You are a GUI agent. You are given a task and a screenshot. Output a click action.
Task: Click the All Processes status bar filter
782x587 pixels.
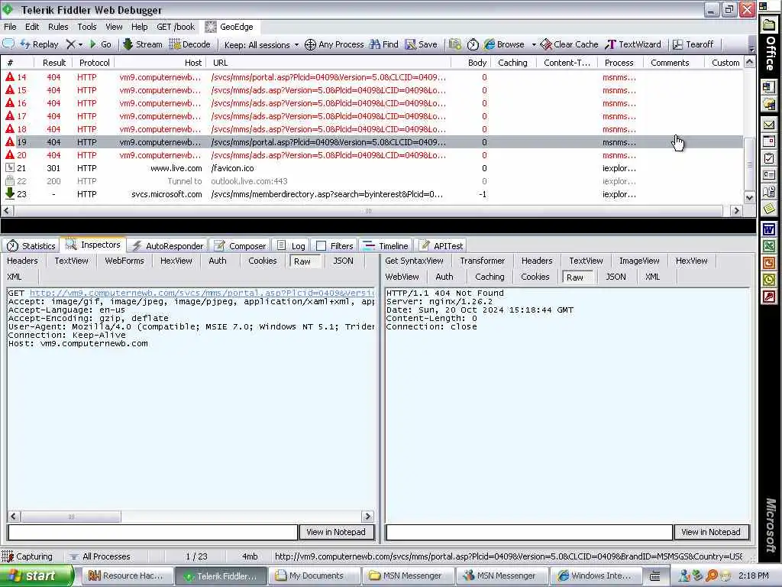pyautogui.click(x=100, y=556)
